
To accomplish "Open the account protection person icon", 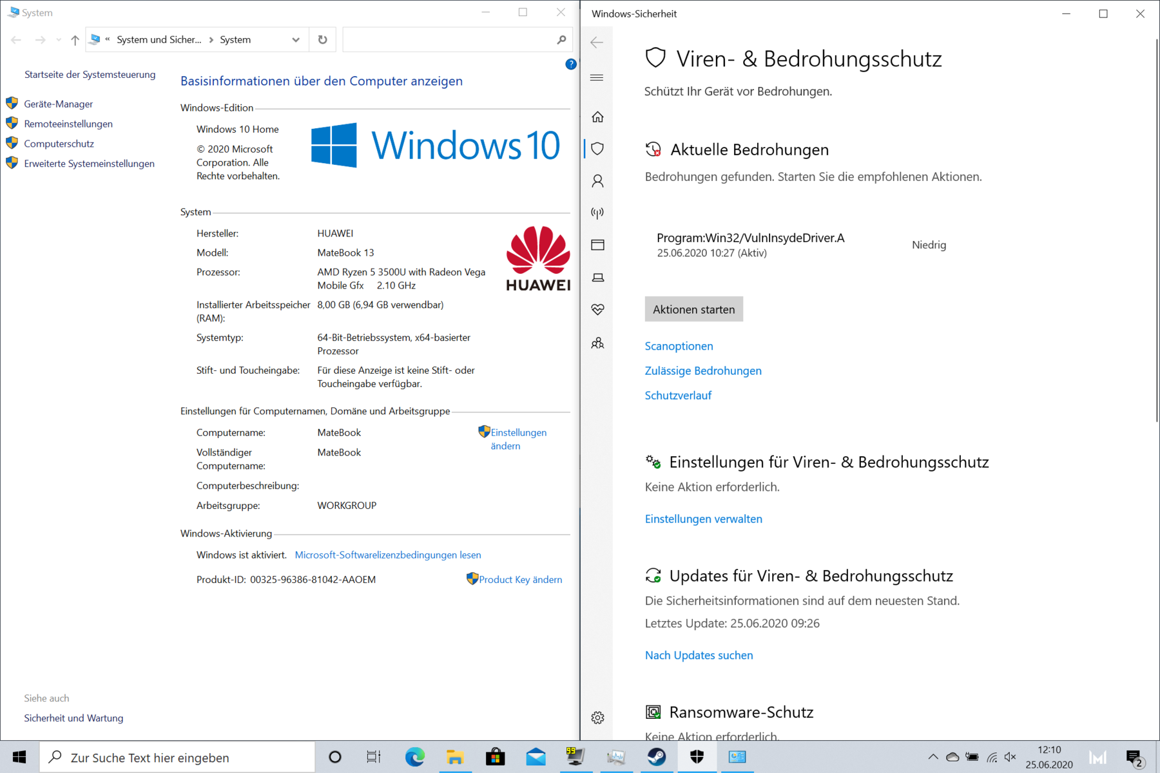I will point(597,181).
